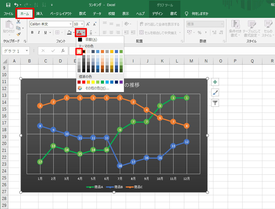Open the number format dropdown 標準
Image resolution: width=275 pixels, height=209 pixels.
coord(222,24)
